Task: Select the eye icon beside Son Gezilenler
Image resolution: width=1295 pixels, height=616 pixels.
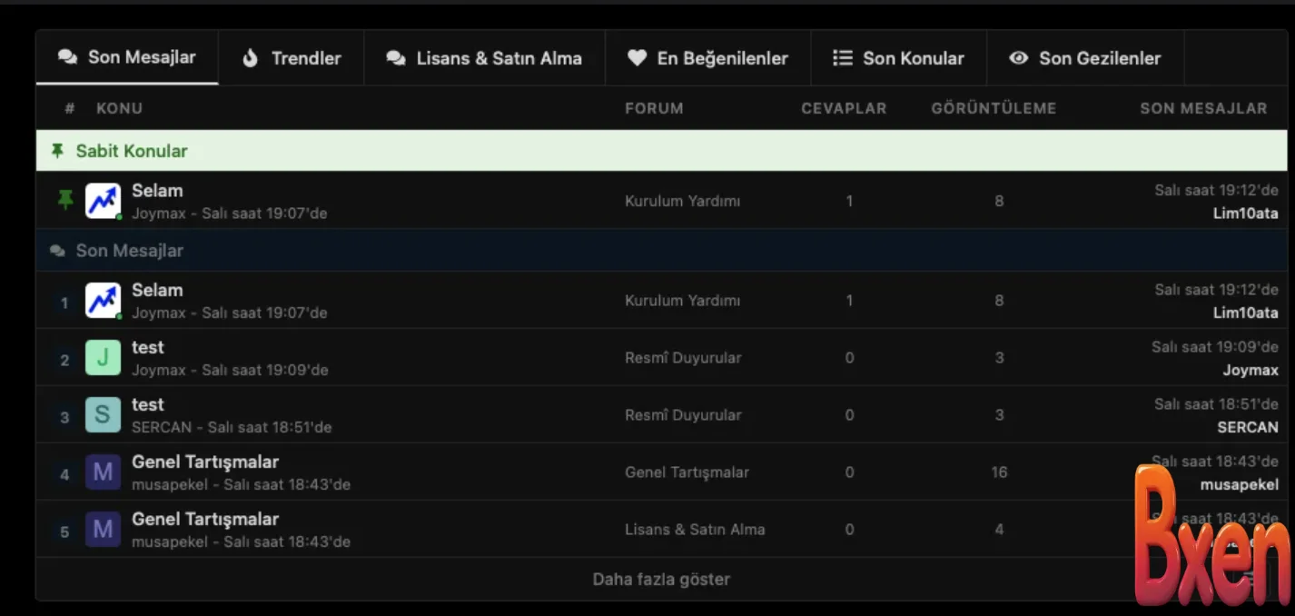Action: pyautogui.click(x=1016, y=57)
